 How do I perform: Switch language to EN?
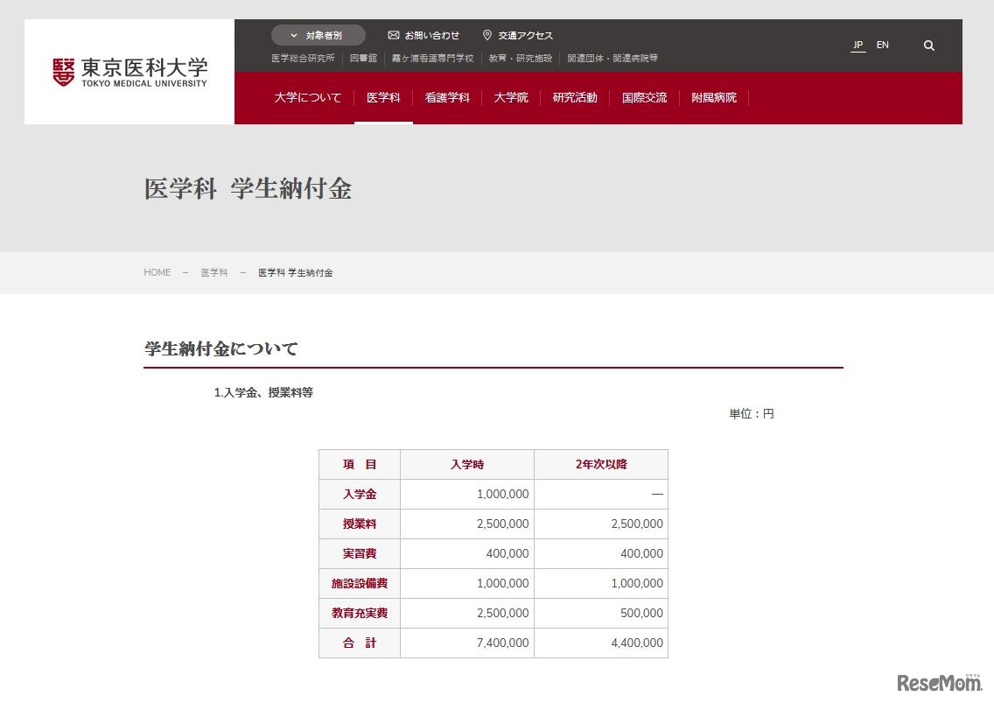pyautogui.click(x=882, y=45)
